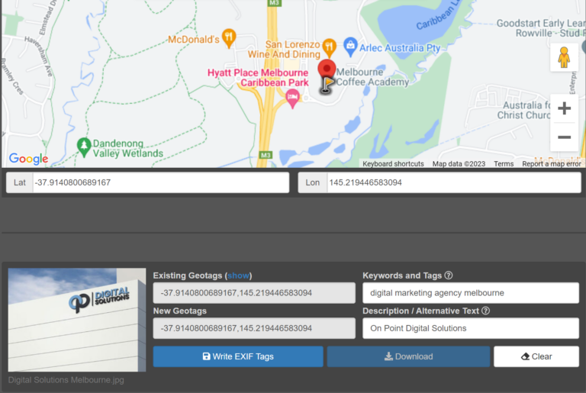Click the show link for existing geotags
586x393 pixels.
(x=238, y=275)
